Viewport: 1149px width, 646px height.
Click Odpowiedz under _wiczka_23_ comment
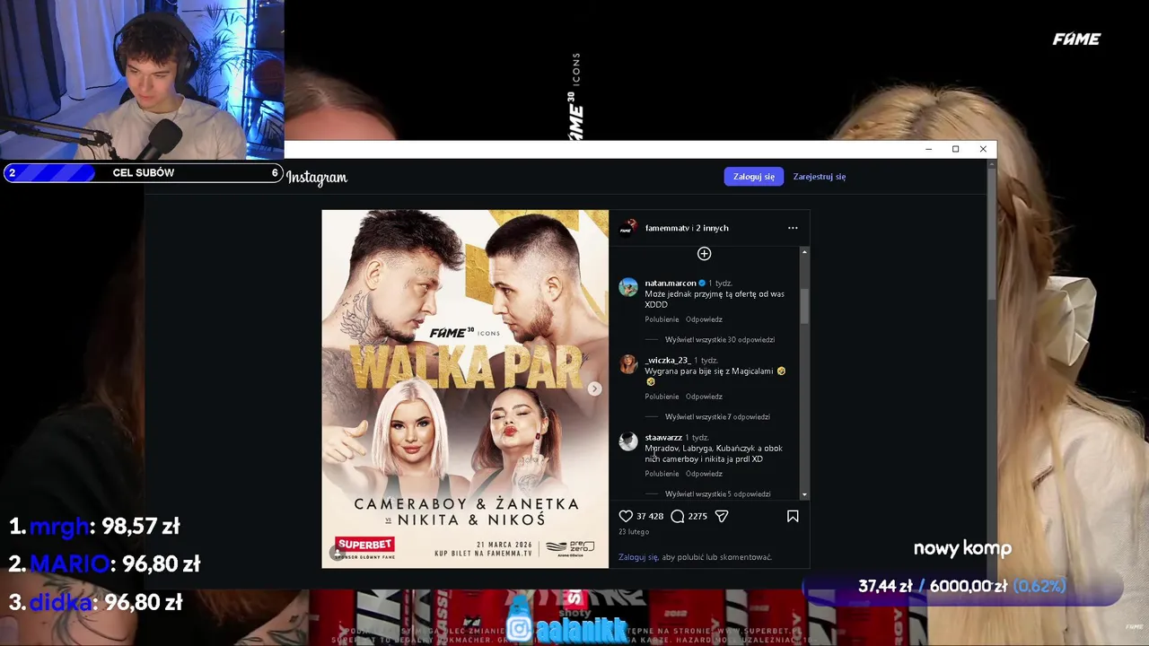click(x=704, y=397)
